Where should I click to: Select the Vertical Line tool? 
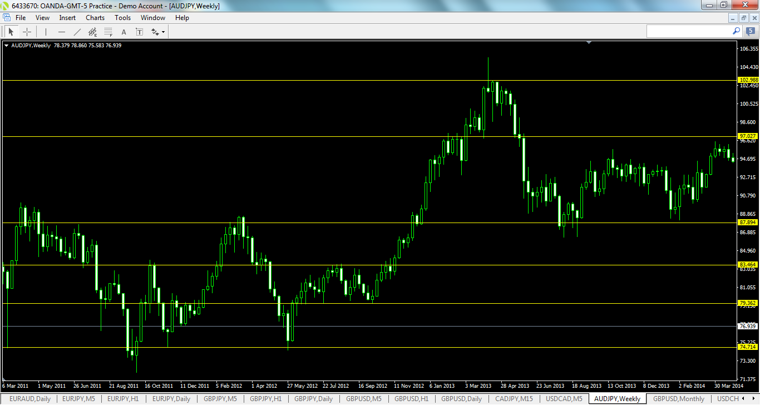(x=45, y=32)
